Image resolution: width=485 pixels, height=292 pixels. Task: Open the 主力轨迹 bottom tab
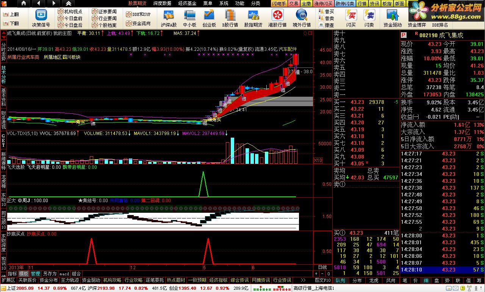point(70,280)
